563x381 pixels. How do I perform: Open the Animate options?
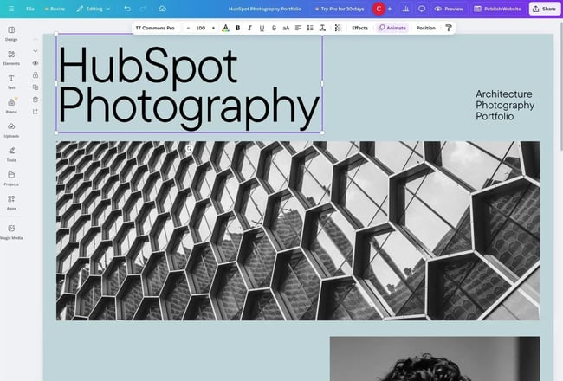[392, 28]
